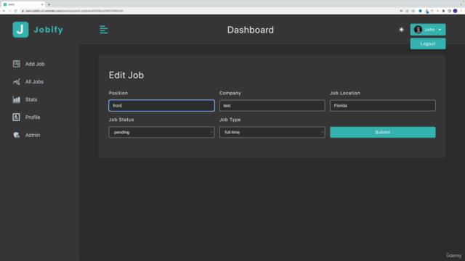Open the purple Chrome profile avatar
The image size is (465, 261).
(x=456, y=11)
